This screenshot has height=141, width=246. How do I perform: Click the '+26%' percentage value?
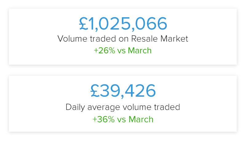coord(105,50)
